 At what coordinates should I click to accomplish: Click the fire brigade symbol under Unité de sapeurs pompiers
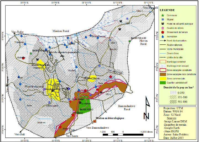coord(62,56)
